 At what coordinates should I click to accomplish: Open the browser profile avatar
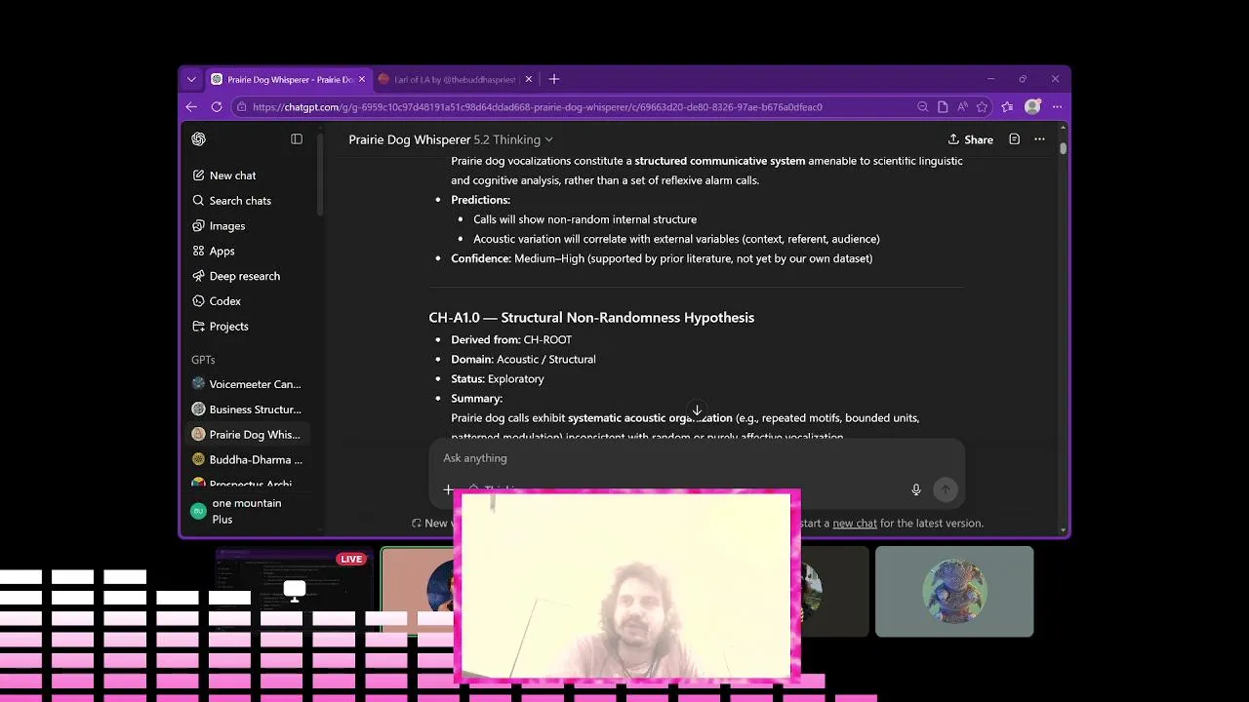(x=1032, y=107)
